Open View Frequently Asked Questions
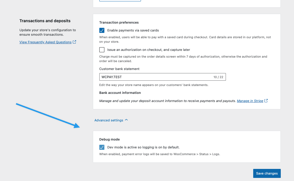This screenshot has height=181, width=294. point(45,42)
